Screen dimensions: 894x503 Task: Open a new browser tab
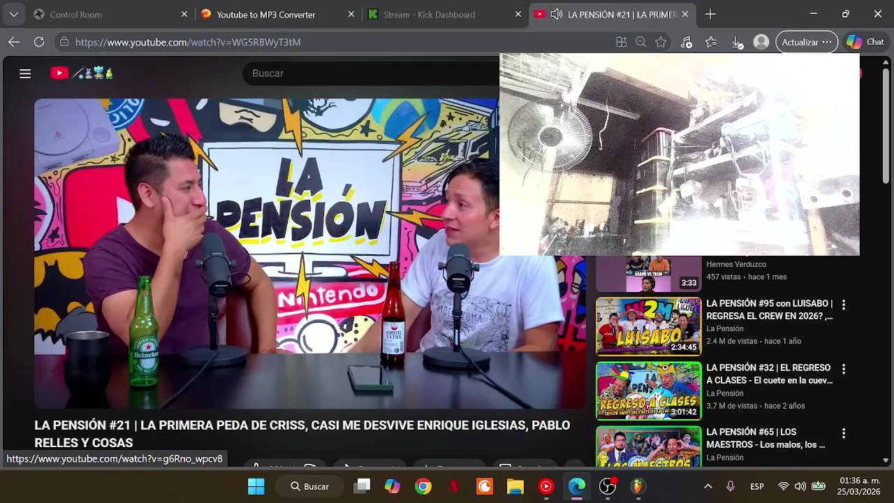point(710,14)
